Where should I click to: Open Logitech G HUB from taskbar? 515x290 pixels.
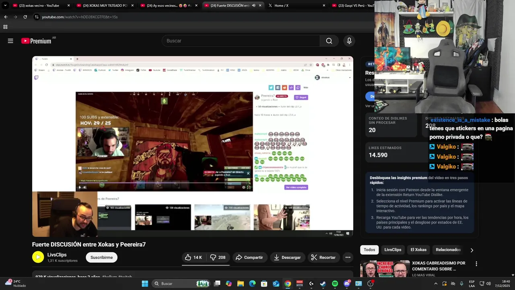(x=311, y=284)
